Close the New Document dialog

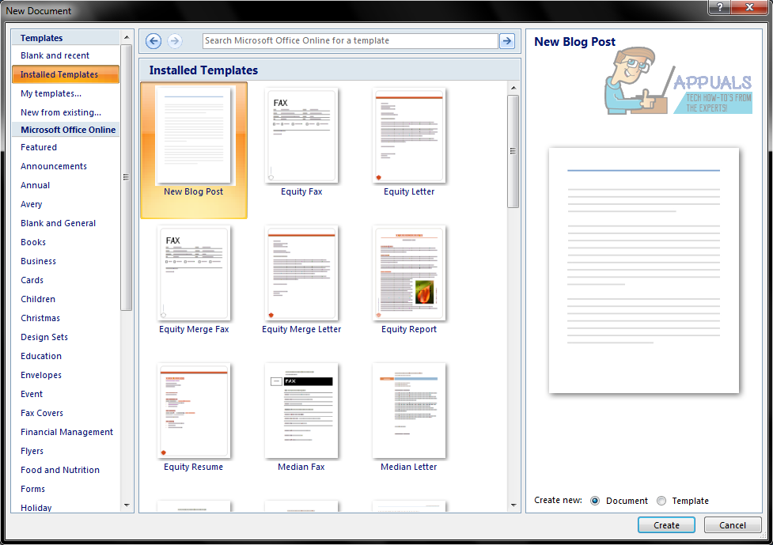[x=749, y=7]
